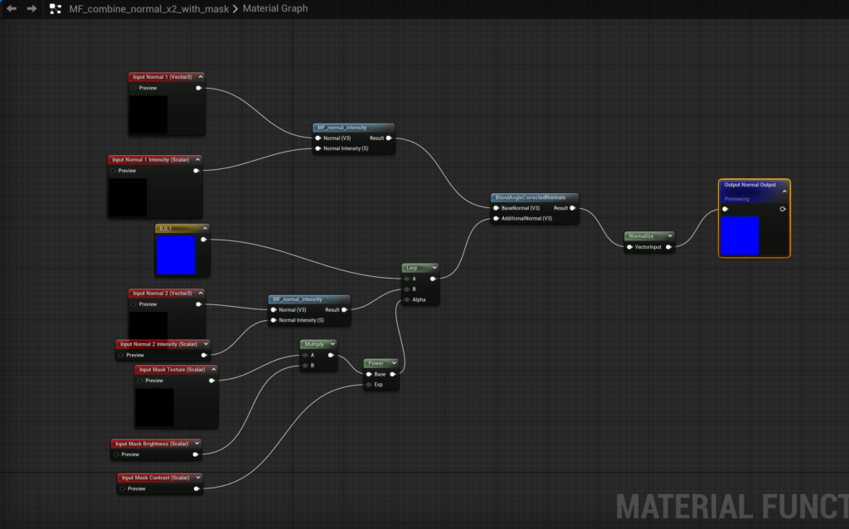Expand the Lerp node chevron
Viewport: 849px width, 529px height.
(434, 268)
